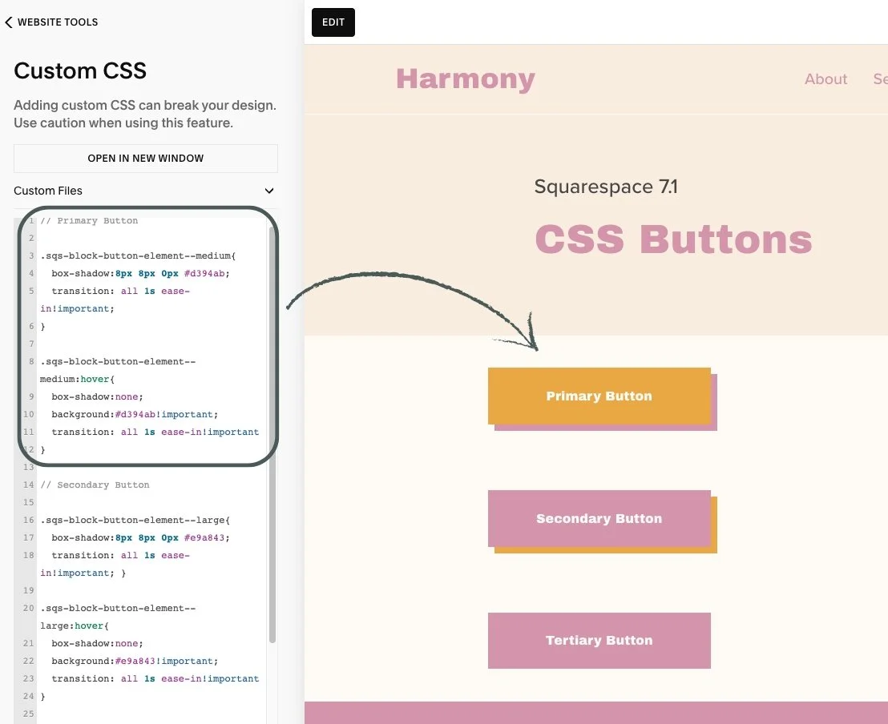
Task: Open CSS editor in new window
Action: 146,159
